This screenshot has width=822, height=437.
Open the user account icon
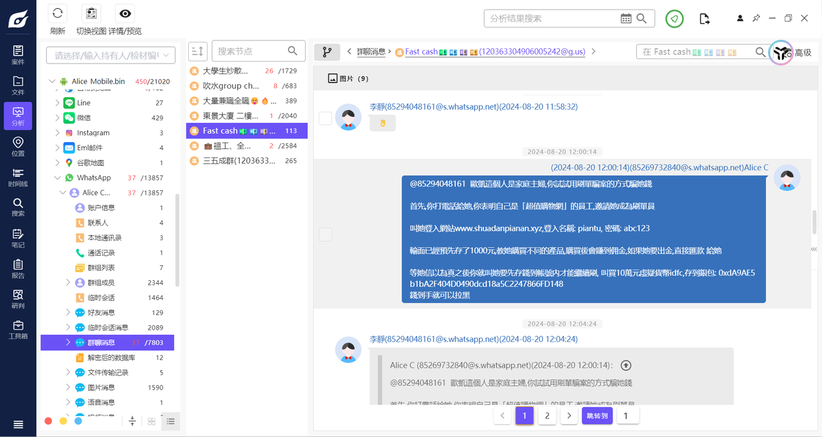740,19
